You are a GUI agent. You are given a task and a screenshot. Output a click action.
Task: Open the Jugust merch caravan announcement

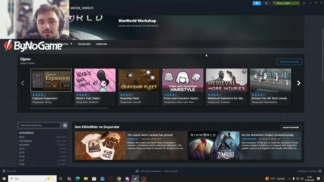pyautogui.click(x=150, y=135)
